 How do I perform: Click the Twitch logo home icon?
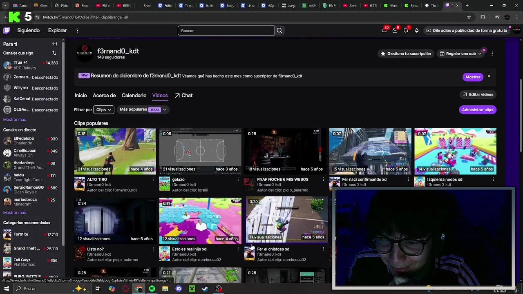pyautogui.click(x=7, y=30)
